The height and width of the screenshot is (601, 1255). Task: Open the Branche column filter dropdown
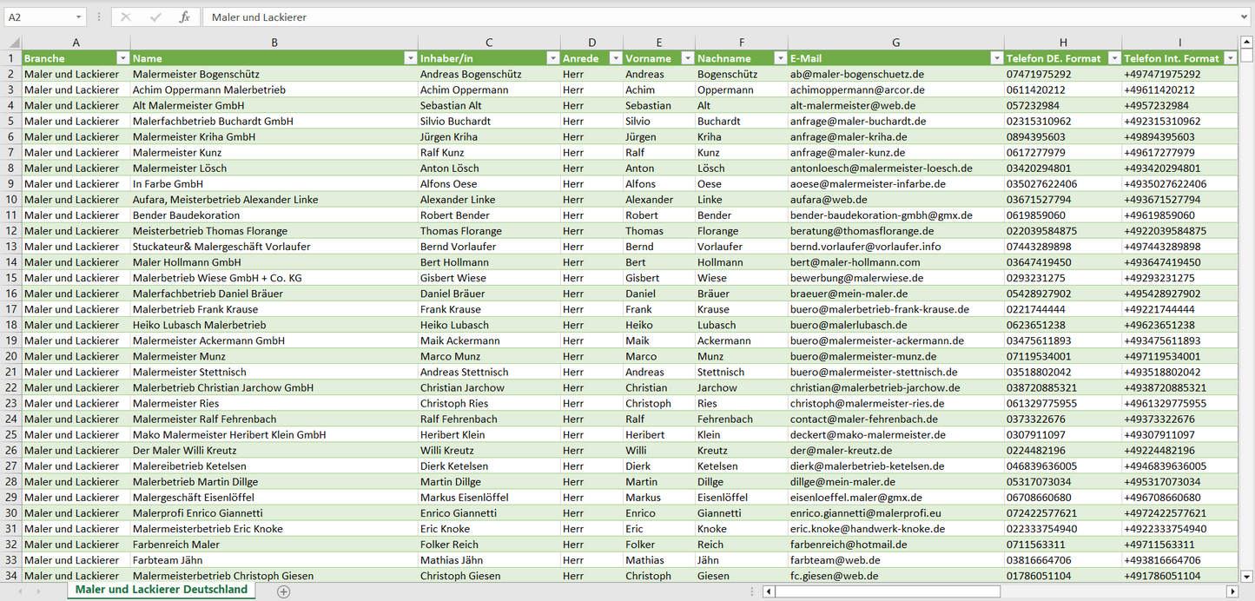pos(122,58)
